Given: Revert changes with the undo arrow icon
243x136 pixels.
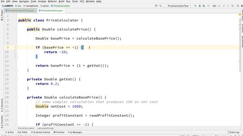Looking at the screenshot, I should pos(232,6).
